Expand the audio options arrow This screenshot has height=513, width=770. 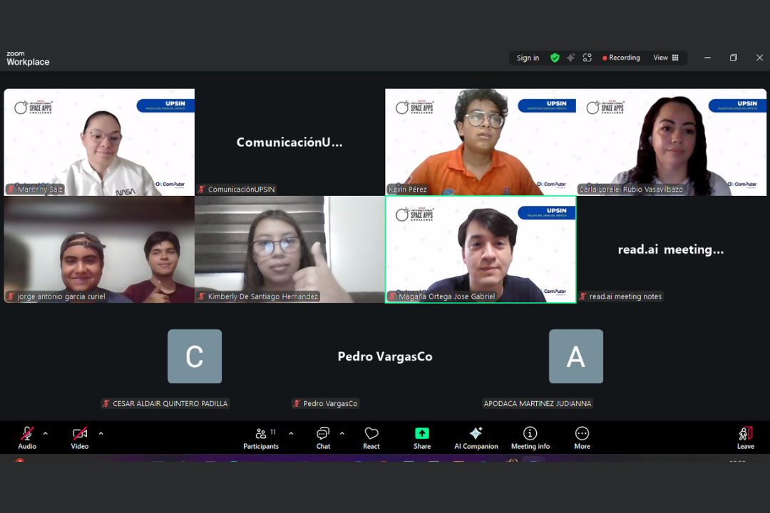coord(46,433)
